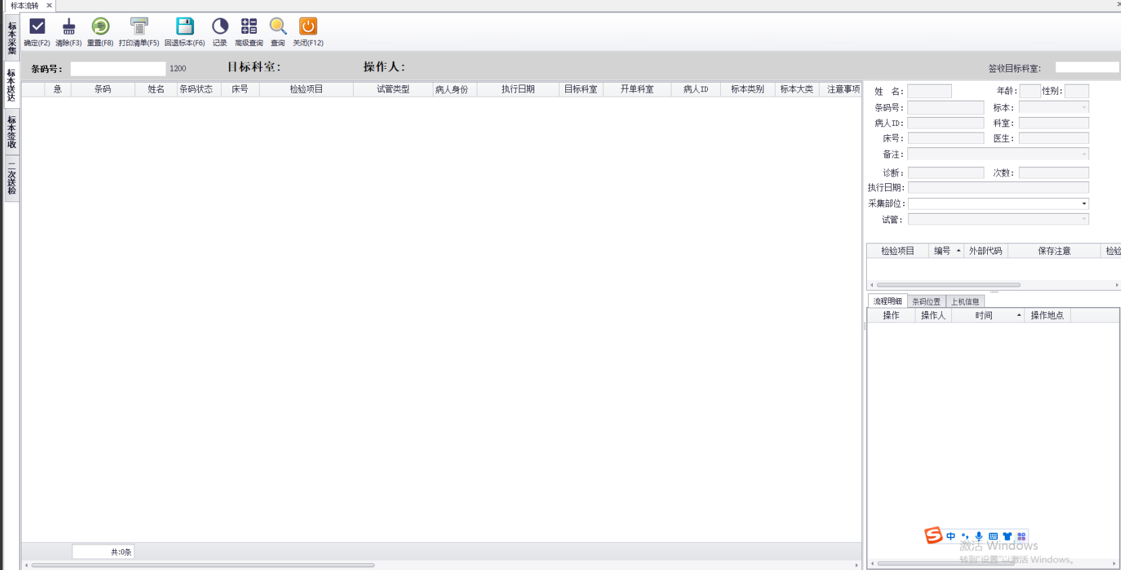Click the Sogou microphone voice input icon

[x=978, y=536]
